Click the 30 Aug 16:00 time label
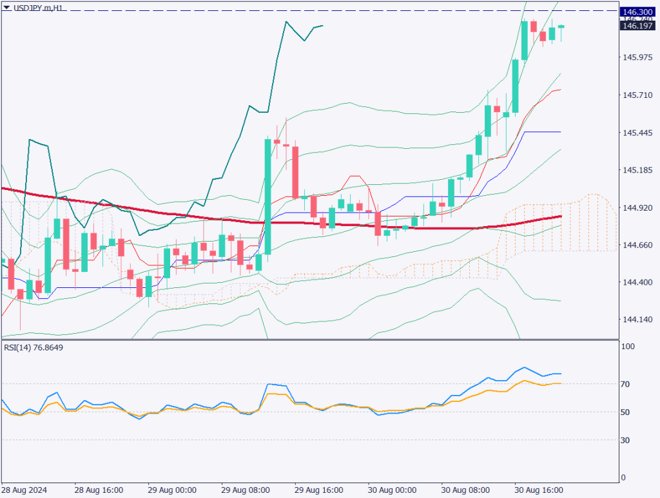This screenshot has height=498, width=660. pyautogui.click(x=538, y=489)
